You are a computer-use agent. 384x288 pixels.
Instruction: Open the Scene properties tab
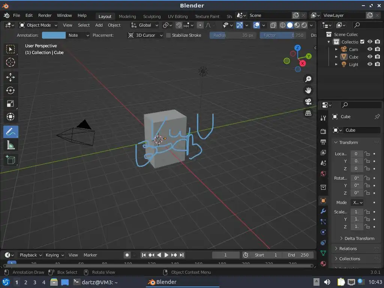(x=323, y=163)
